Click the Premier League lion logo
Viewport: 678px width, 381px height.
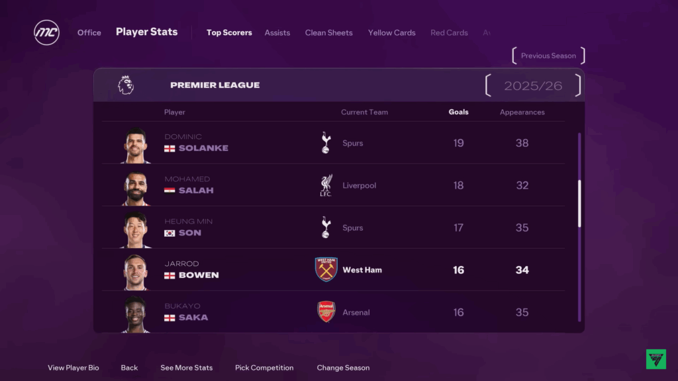(x=126, y=85)
